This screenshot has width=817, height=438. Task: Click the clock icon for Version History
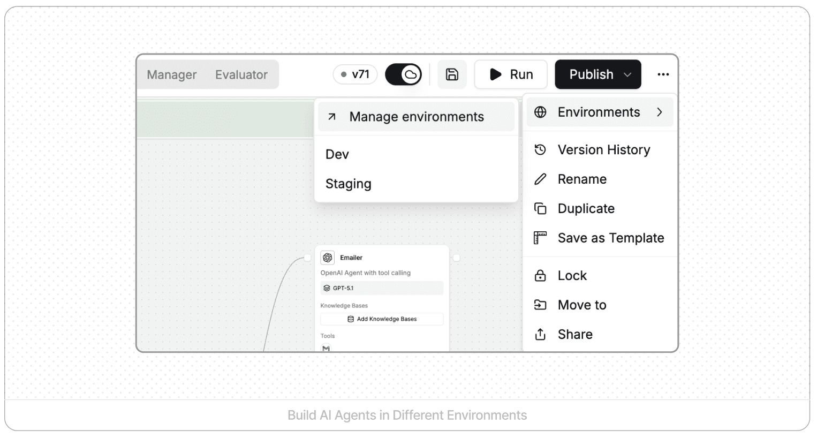point(541,150)
